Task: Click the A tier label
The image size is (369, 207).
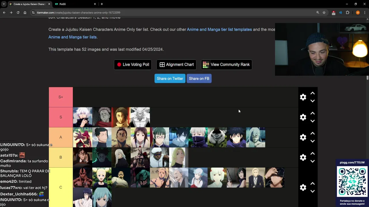Action: click(x=61, y=137)
